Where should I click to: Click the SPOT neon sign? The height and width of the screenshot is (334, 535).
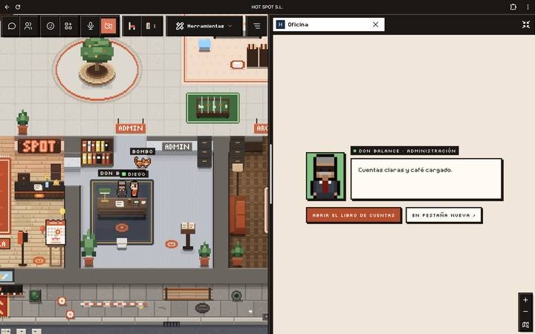(x=39, y=146)
